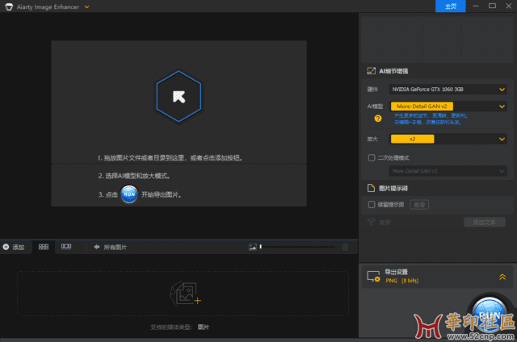Image resolution: width=517 pixels, height=342 pixels.
Task: Open the 硬件 GPU dropdown
Action: (x=448, y=90)
